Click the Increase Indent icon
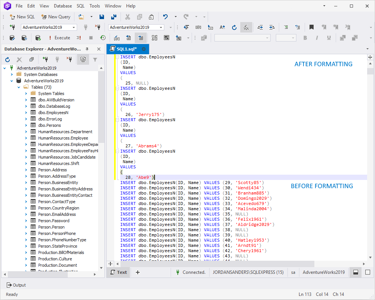Image resolution: width=375 pixels, height=300 pixels. pos(272,27)
